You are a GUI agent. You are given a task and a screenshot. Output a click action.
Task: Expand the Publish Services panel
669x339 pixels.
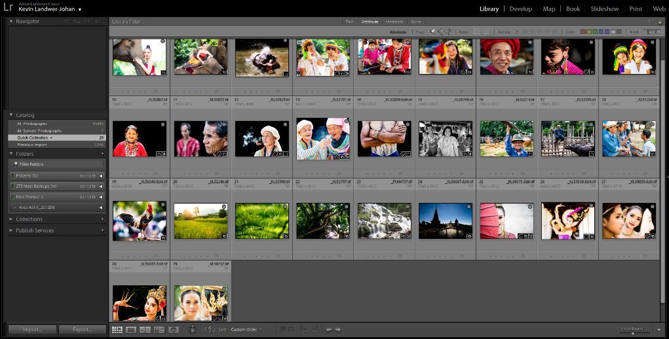11,230
